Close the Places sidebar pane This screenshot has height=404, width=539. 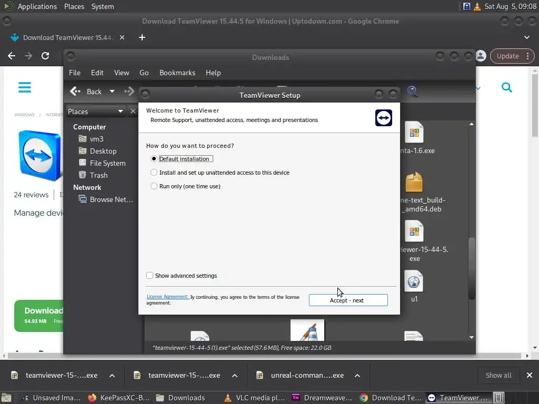[133, 111]
